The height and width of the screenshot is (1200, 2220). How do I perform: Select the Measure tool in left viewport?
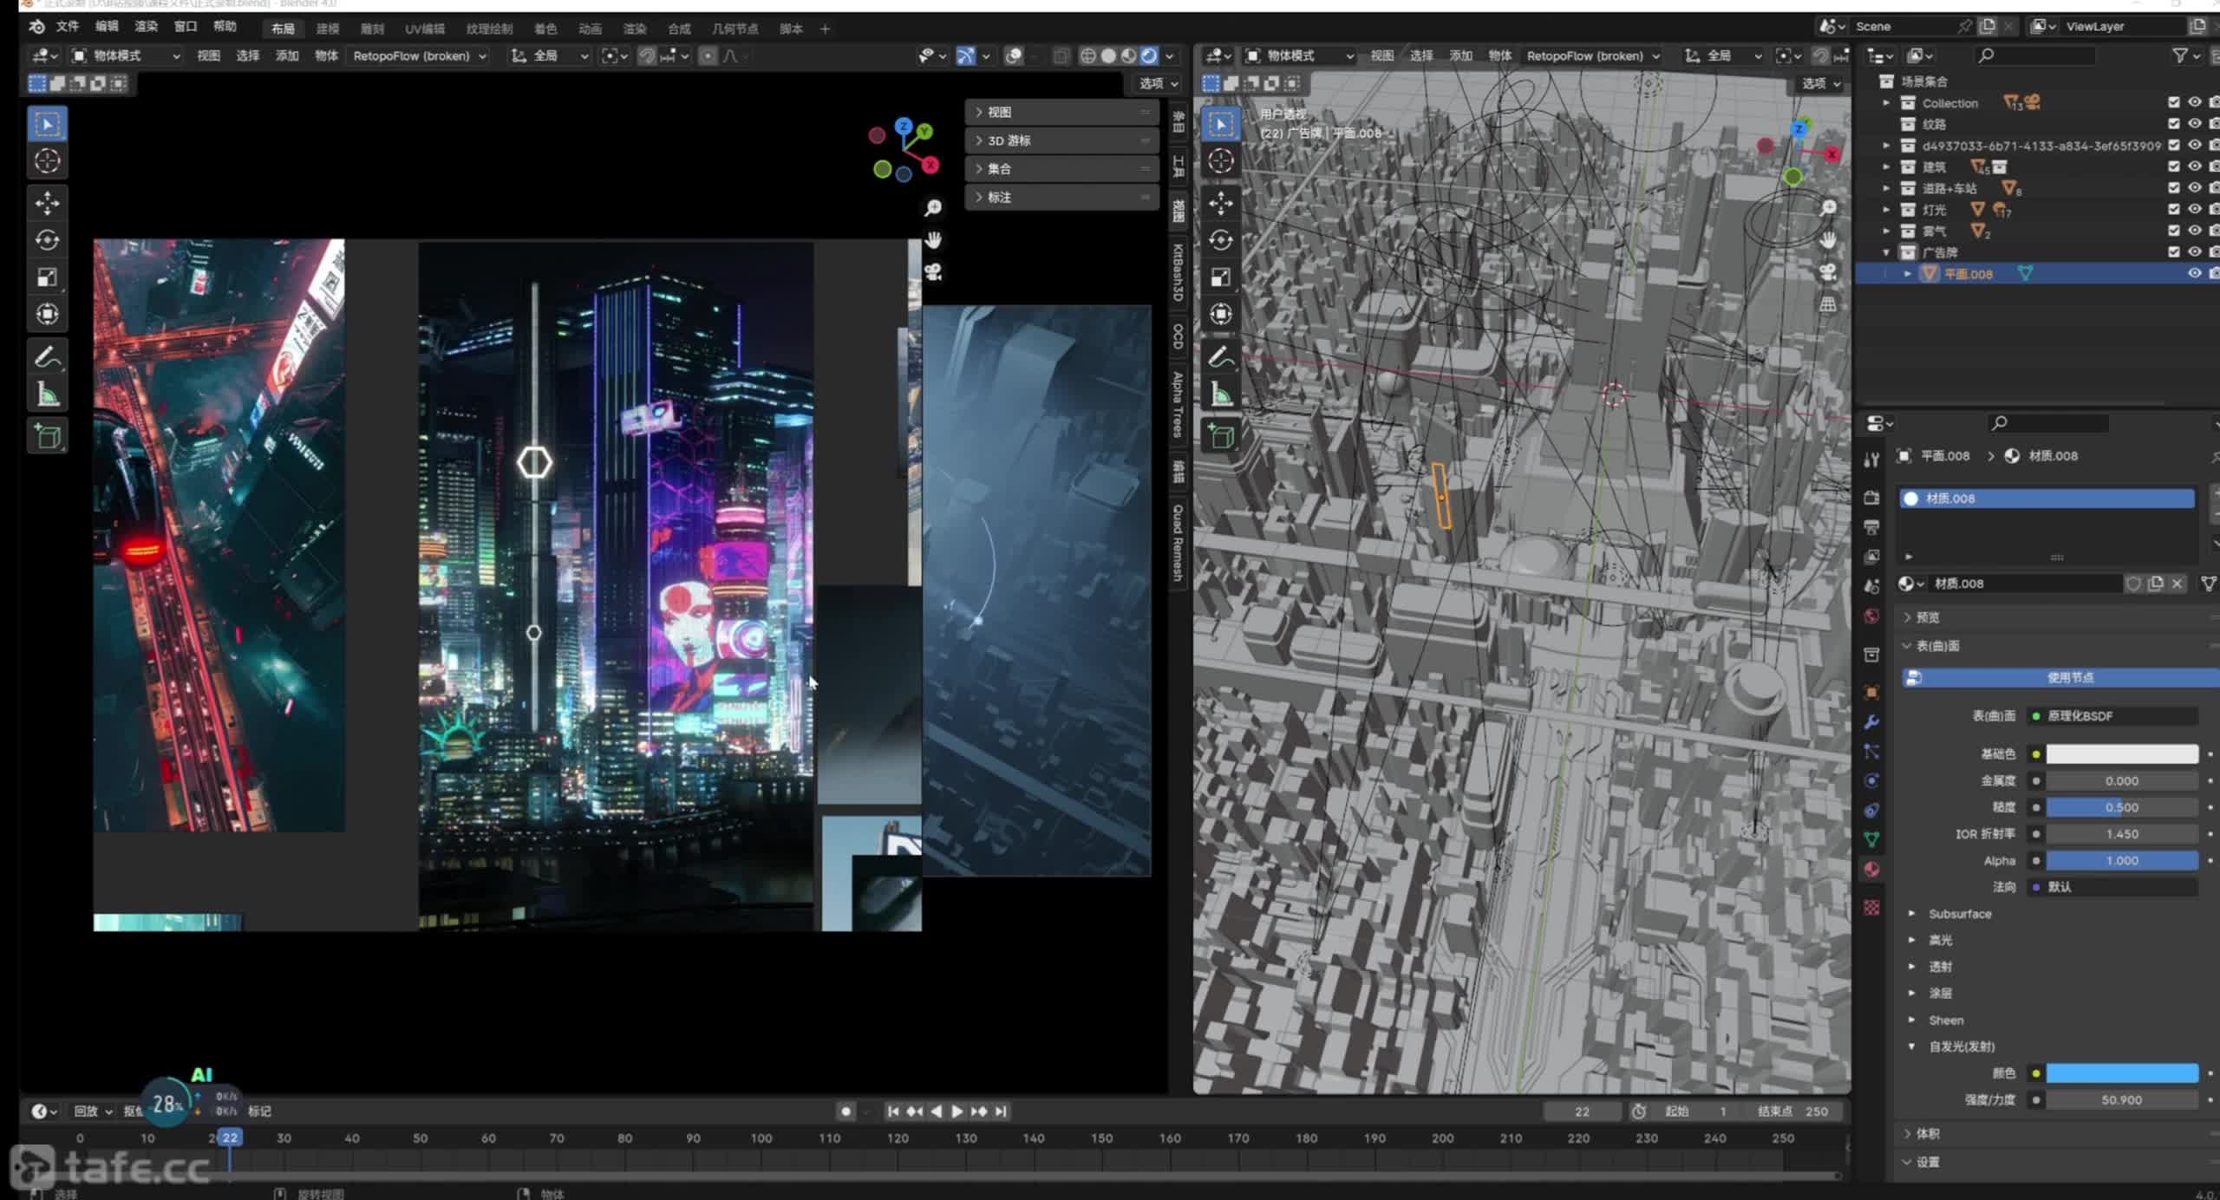pyautogui.click(x=47, y=395)
